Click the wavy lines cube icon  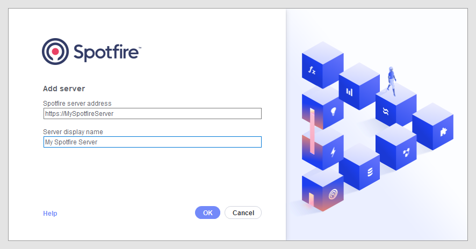(385, 112)
